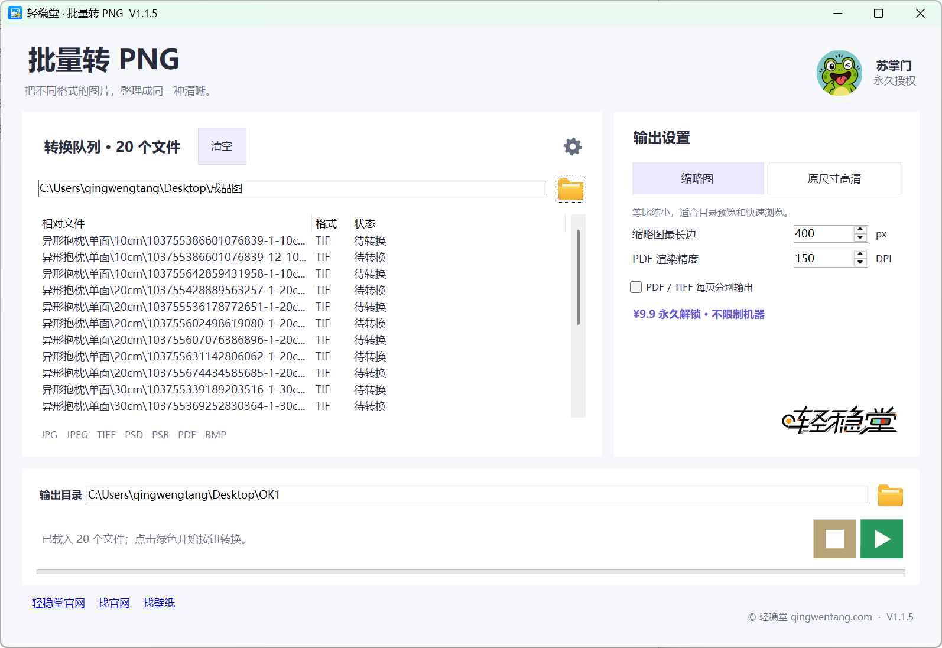Open the ¥9.9 永久解锁 link
The width and height of the screenshot is (942, 648).
pos(699,314)
